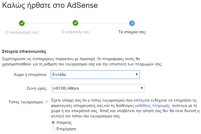This screenshot has height=134, width=201.
Task: Open the μεθόδους πληρωμής link
Action: (x=153, y=106)
